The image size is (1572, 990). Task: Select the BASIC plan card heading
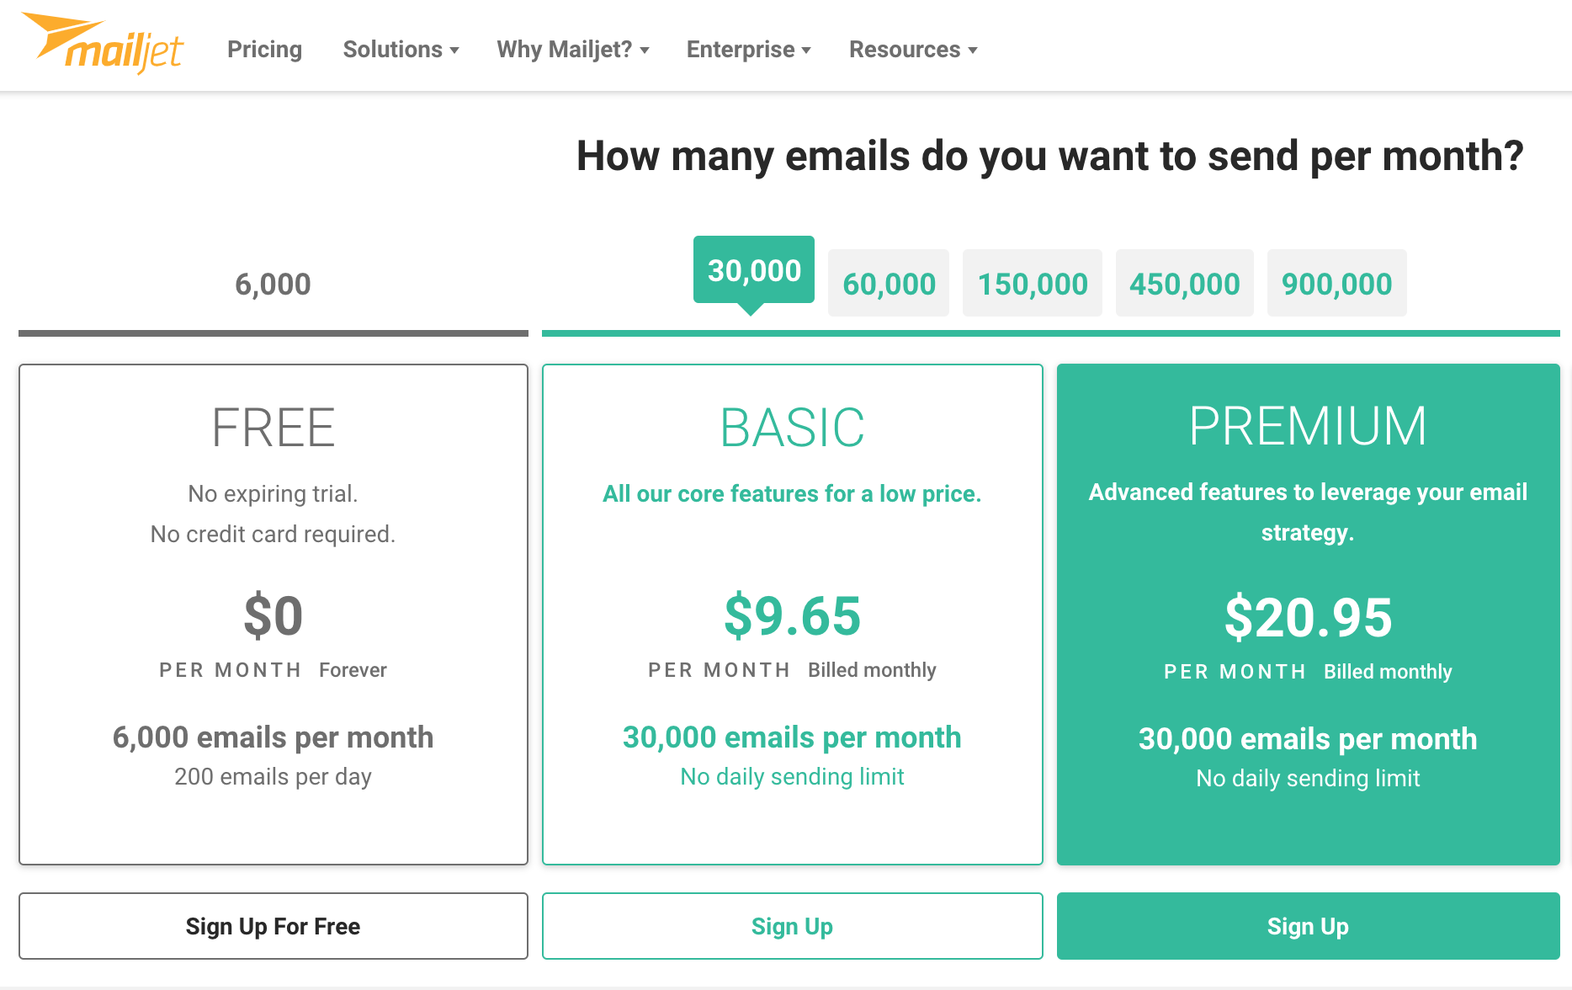[x=793, y=428]
